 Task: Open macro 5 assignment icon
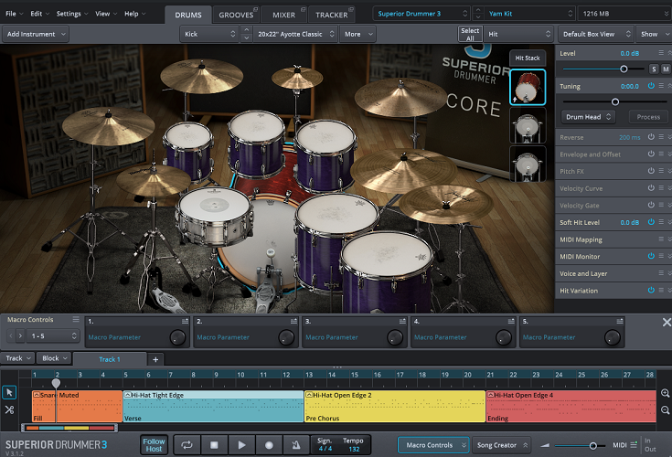click(x=620, y=321)
